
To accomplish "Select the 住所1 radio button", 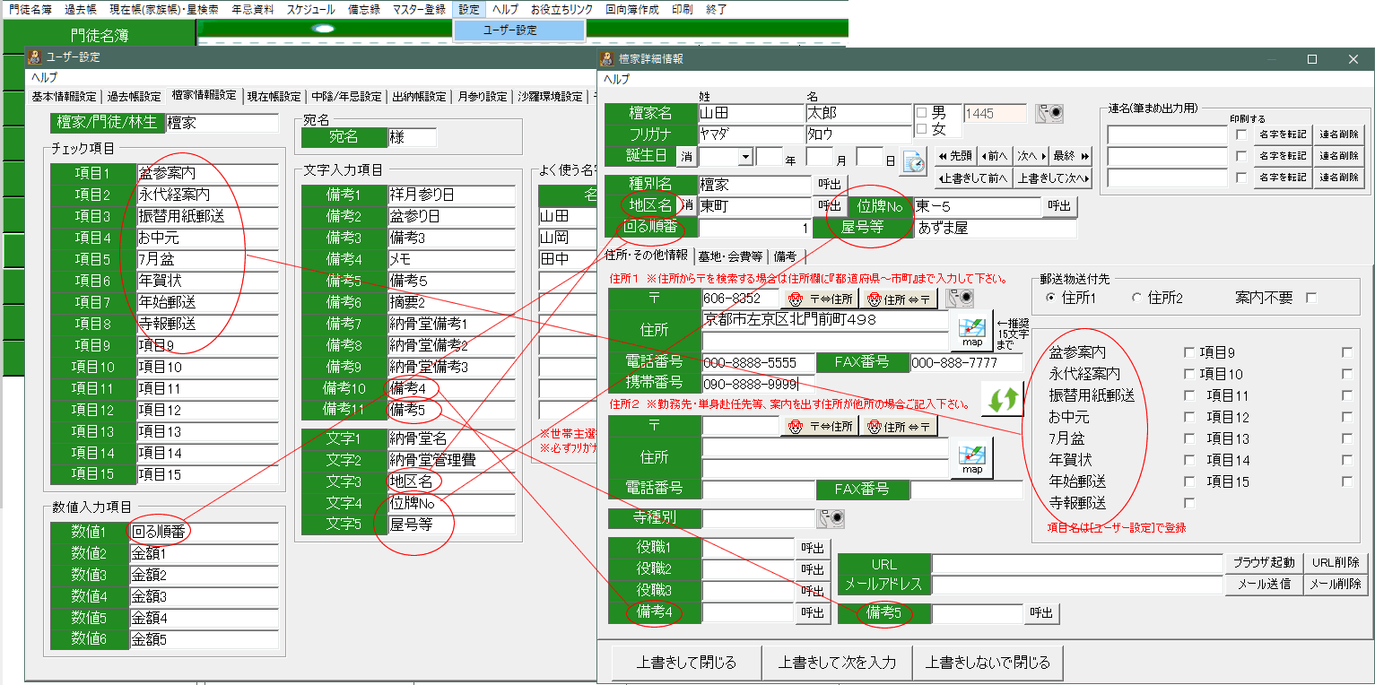I will tap(1051, 297).
